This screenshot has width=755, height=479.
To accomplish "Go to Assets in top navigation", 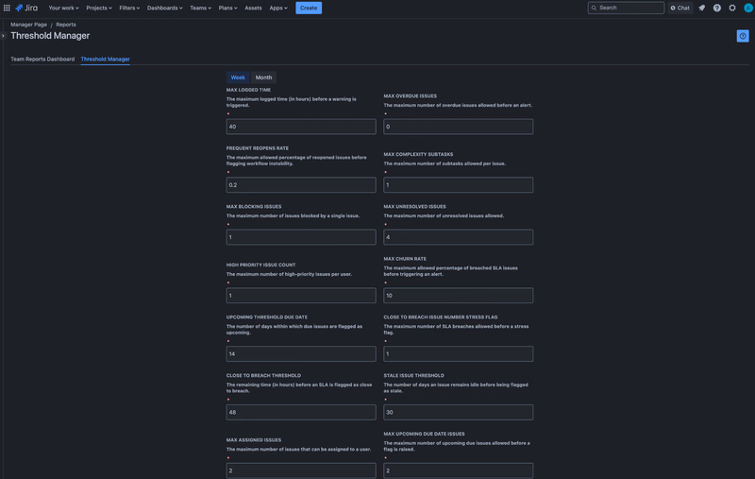I will tap(253, 8).
